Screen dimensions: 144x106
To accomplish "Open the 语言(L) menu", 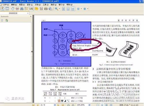I will (x=30, y=5).
